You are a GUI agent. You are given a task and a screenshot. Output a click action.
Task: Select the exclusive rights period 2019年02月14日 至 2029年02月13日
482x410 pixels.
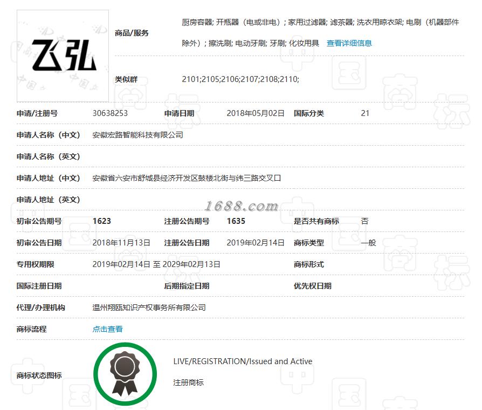point(156,264)
